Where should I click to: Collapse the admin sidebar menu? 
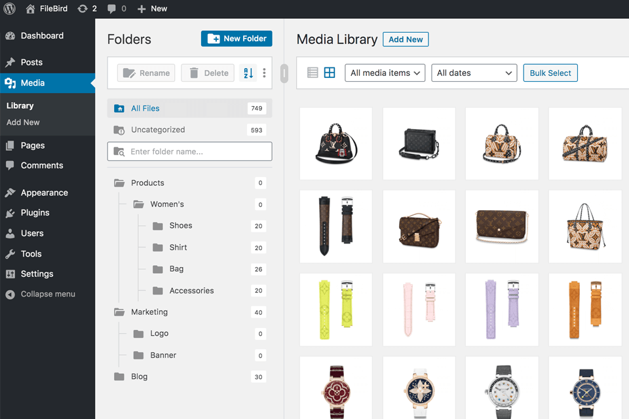(47, 294)
